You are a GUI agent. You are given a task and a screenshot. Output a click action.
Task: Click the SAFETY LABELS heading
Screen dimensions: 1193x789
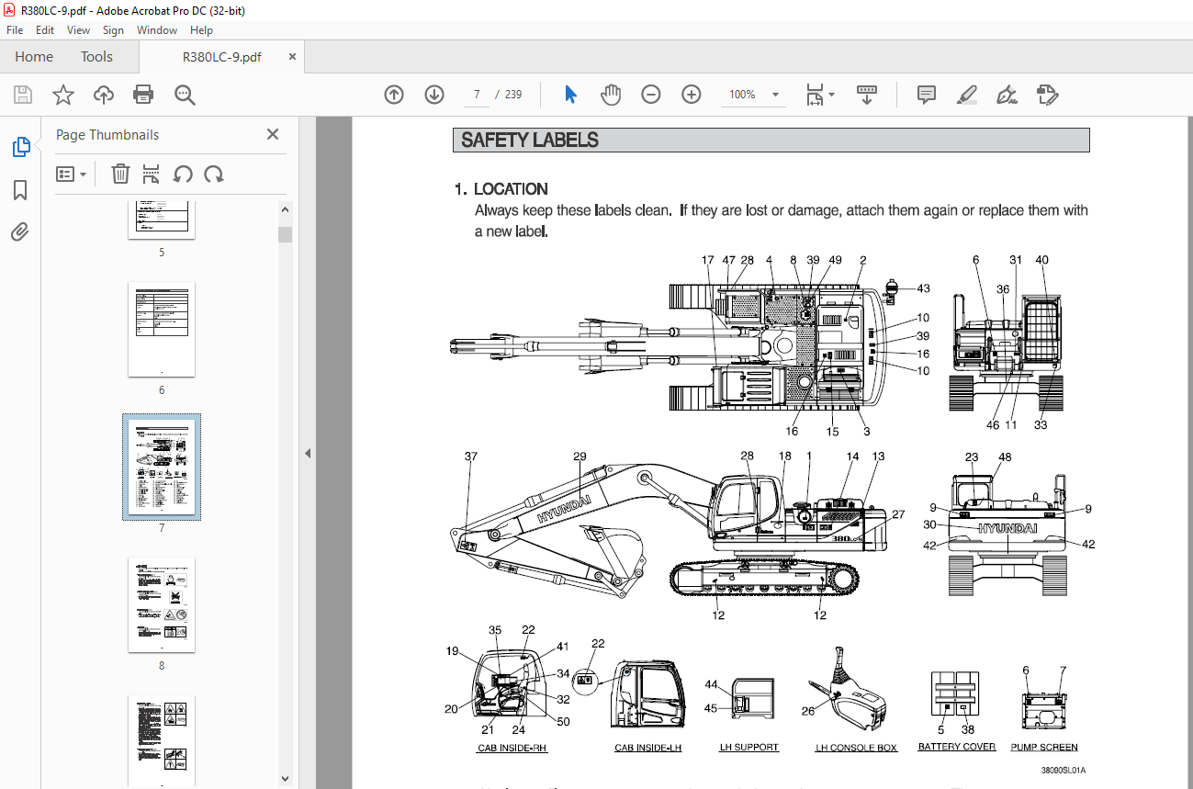click(x=530, y=141)
